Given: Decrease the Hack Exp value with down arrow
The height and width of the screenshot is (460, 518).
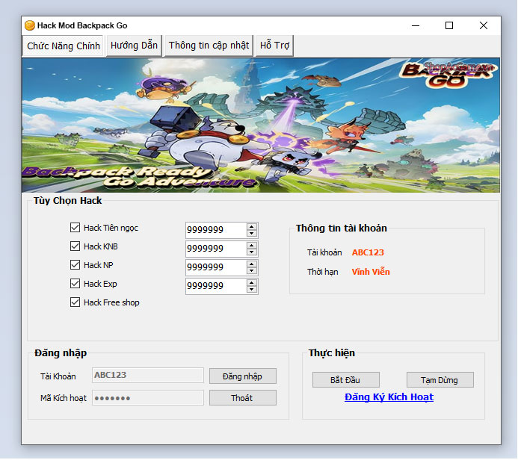Looking at the screenshot, I should click(x=252, y=290).
